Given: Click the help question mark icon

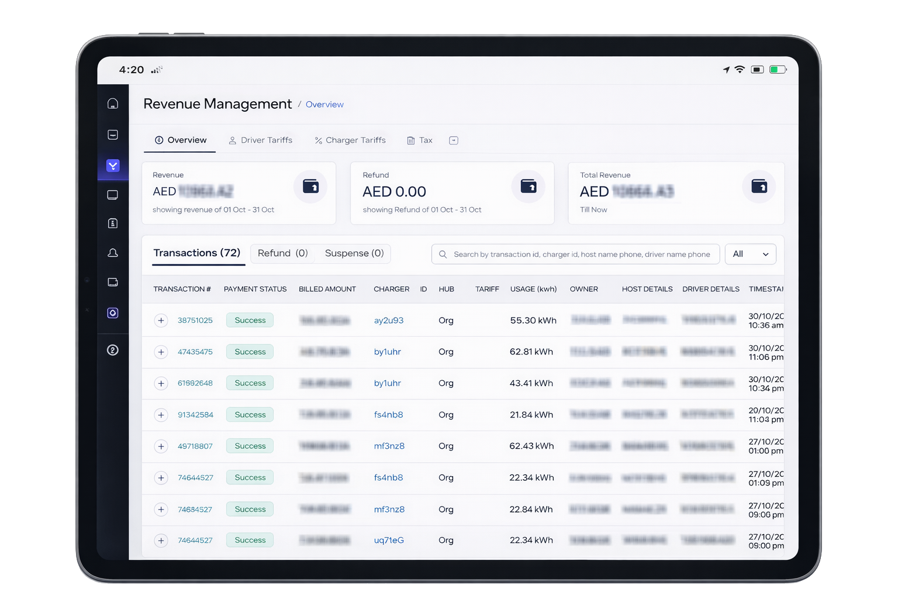Looking at the screenshot, I should coord(113,350).
